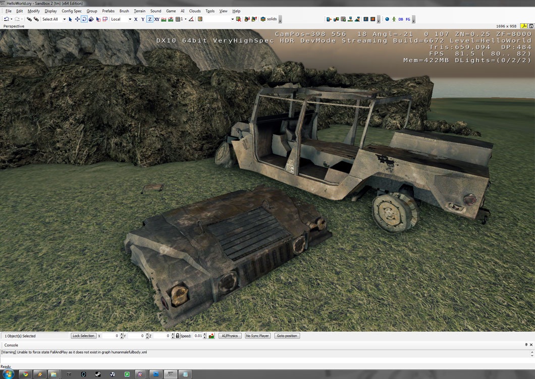Click the yellow viewport layout icon

pyautogui.click(x=523, y=26)
